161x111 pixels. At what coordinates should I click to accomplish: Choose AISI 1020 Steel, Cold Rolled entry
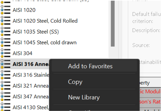point(45,21)
